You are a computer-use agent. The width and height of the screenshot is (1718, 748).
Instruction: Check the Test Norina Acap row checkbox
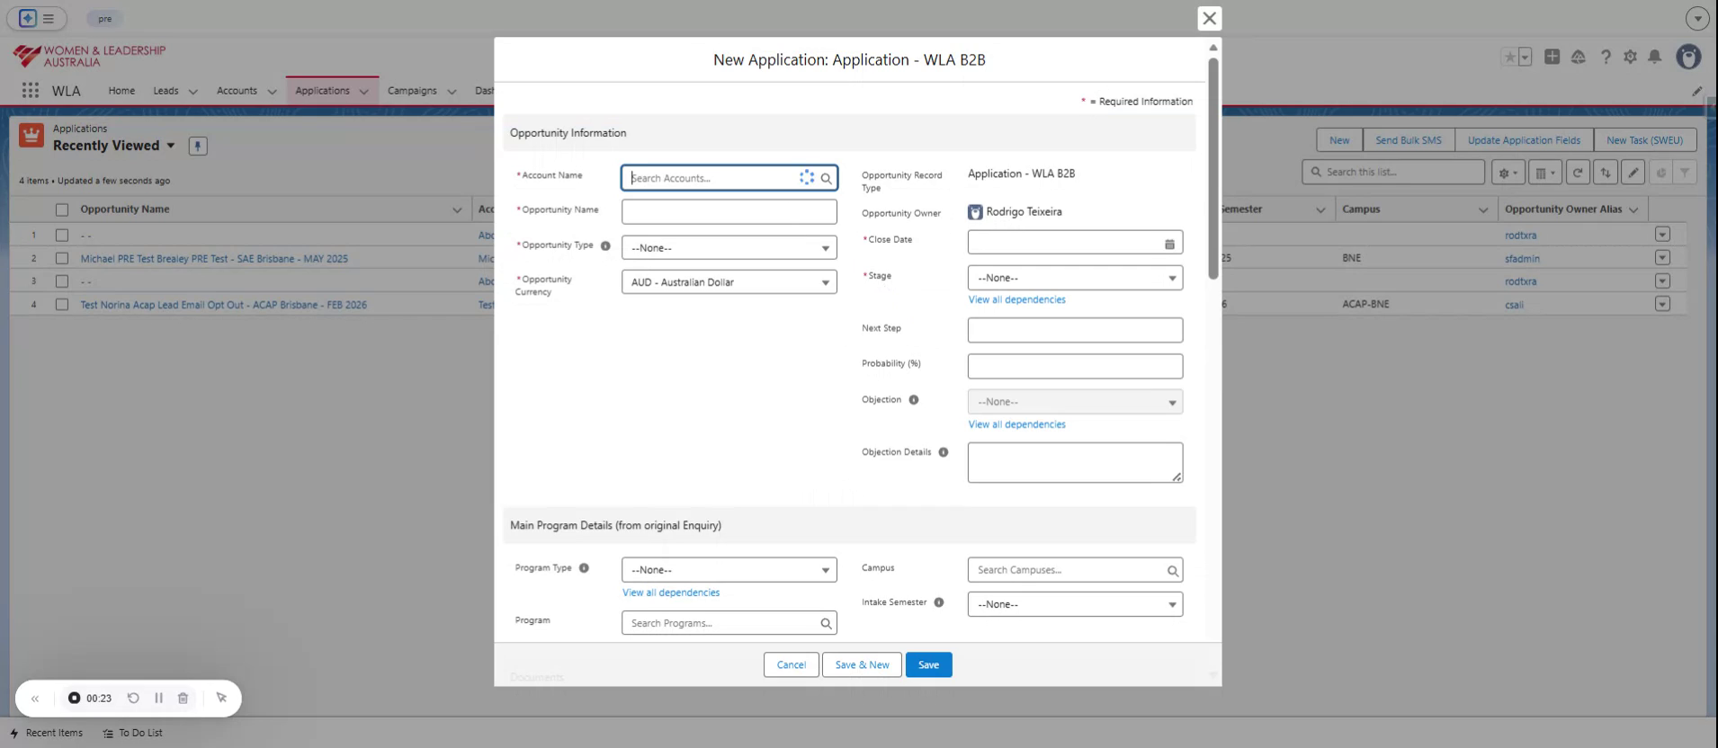point(62,305)
